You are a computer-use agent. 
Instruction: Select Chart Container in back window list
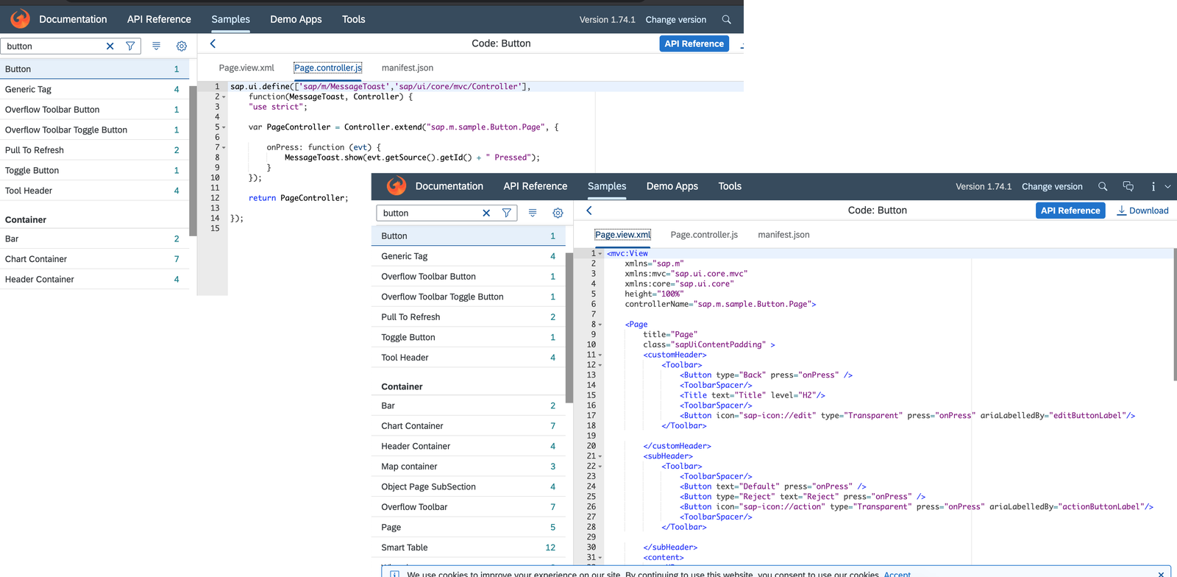(94, 259)
